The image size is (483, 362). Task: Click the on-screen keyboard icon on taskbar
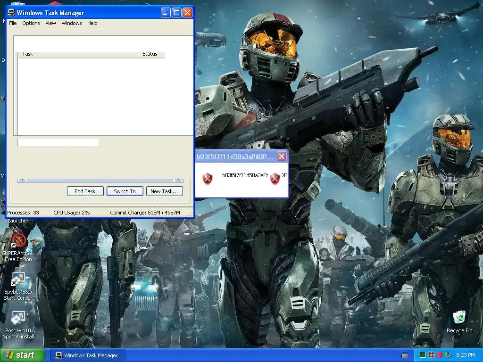click(405, 355)
